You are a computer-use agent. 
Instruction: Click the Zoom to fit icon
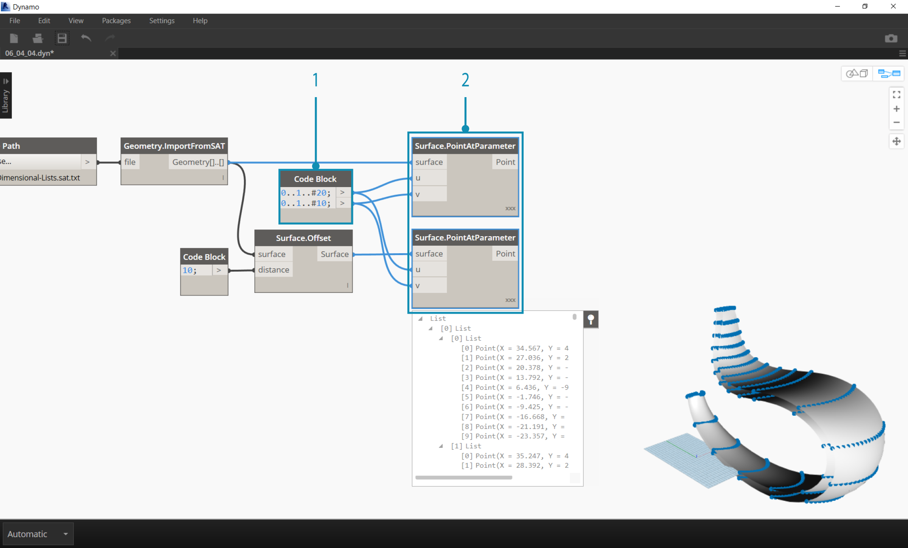click(x=896, y=94)
